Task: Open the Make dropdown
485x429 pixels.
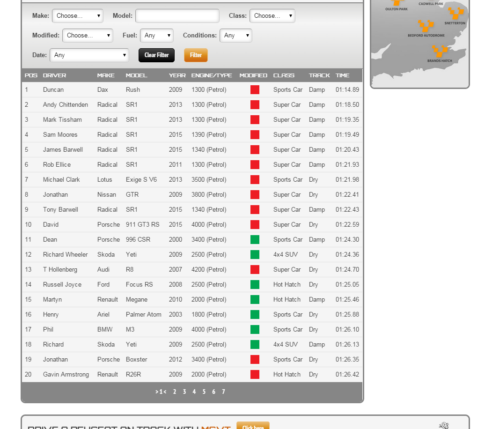Action: coord(78,16)
